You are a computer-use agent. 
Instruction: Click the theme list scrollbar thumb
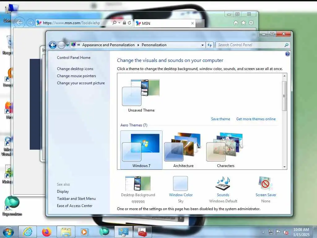(284, 96)
